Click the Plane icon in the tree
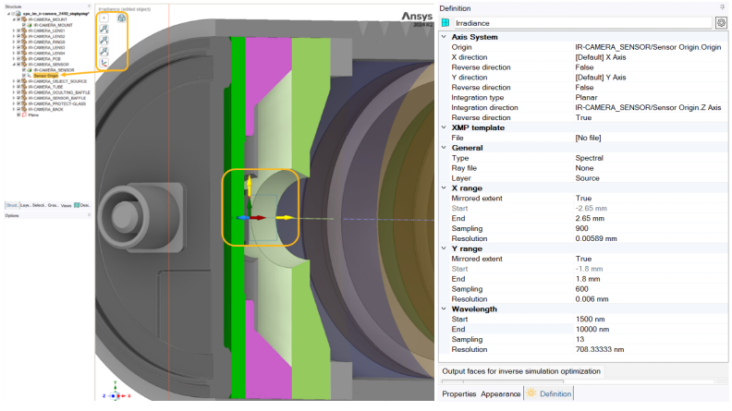732x411 pixels. coord(24,115)
